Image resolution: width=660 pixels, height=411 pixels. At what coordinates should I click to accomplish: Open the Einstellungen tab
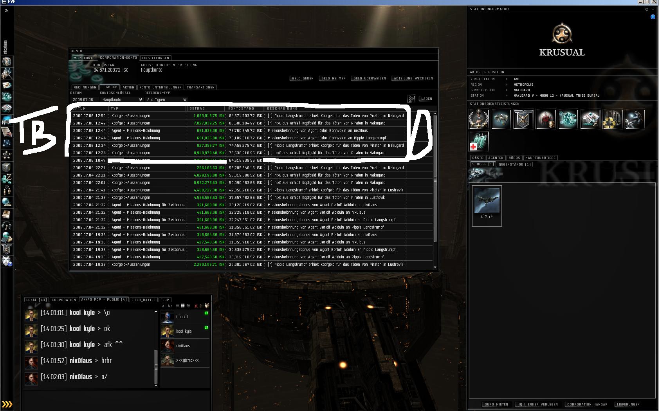156,58
